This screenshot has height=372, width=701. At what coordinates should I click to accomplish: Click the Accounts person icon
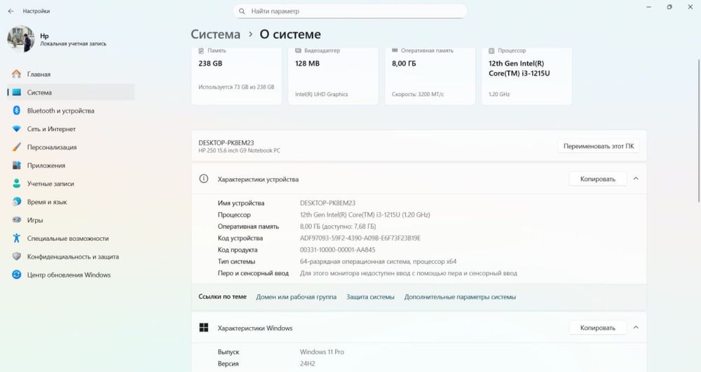pos(16,184)
